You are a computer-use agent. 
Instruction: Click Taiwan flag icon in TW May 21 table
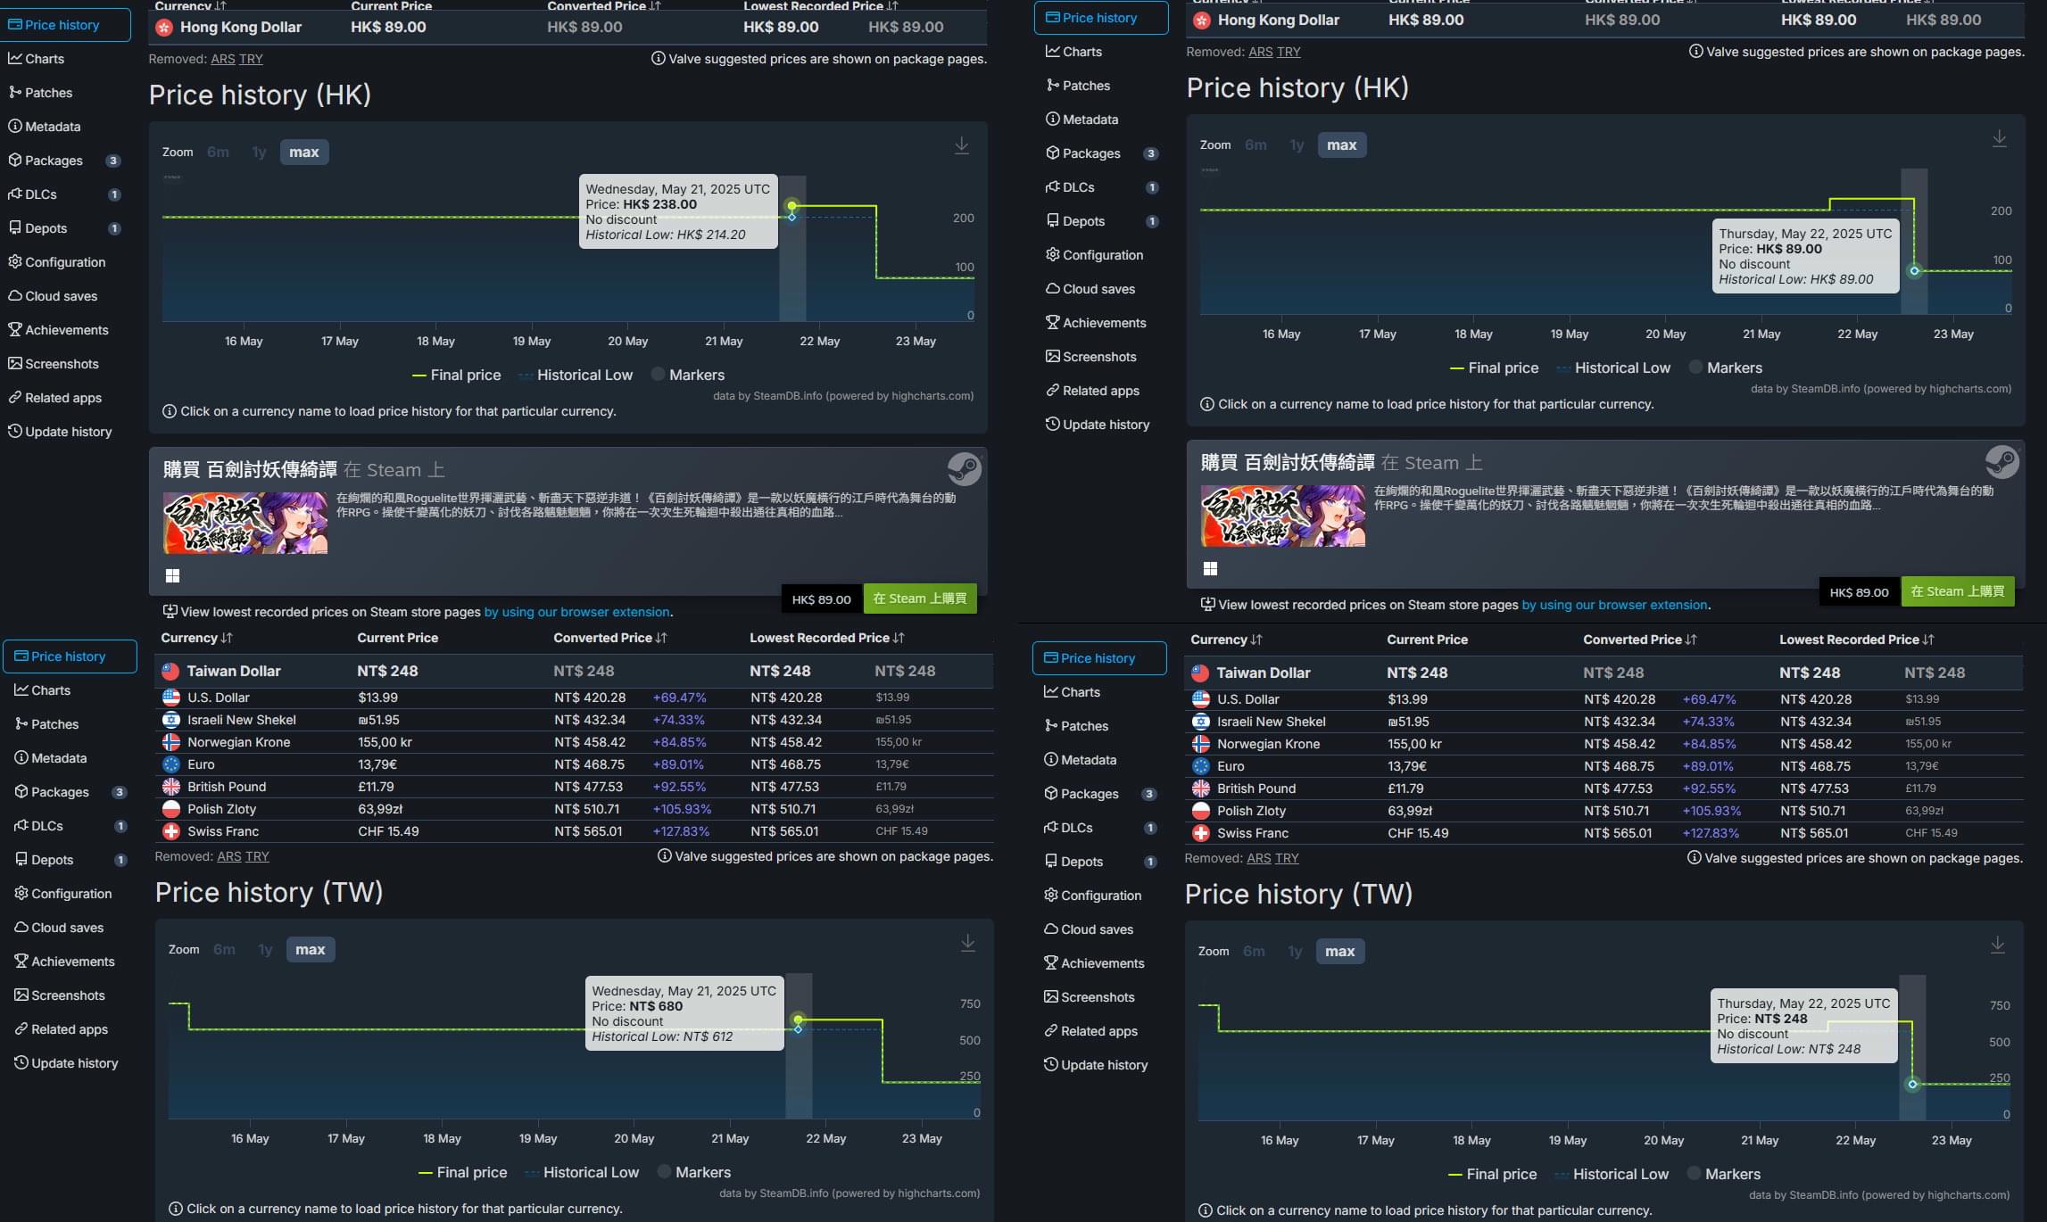170,671
